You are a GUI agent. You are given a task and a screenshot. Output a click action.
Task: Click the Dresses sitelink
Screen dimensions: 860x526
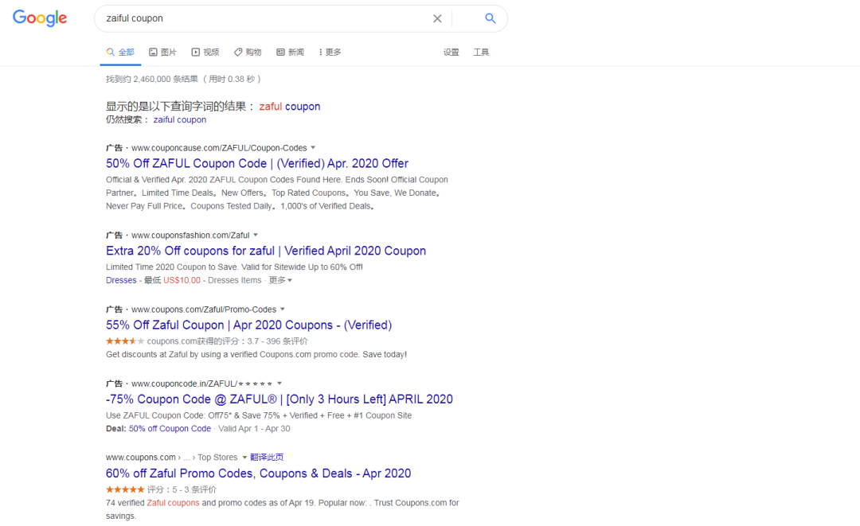[121, 280]
